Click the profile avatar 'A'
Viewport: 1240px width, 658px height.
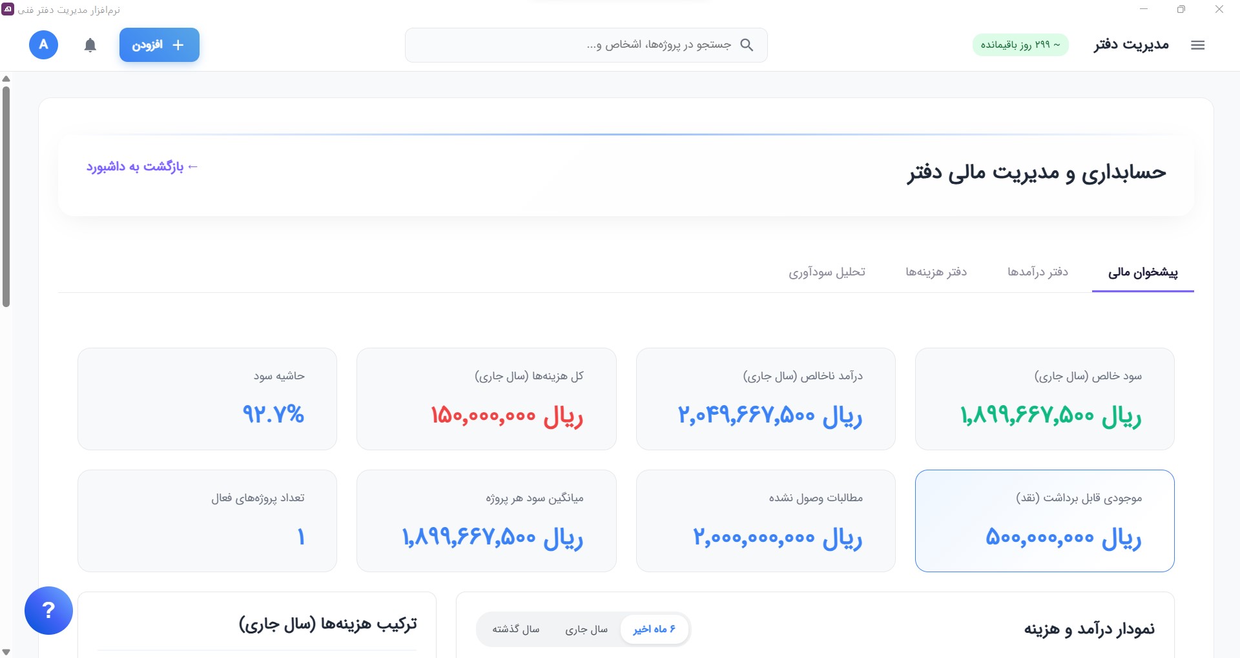click(x=43, y=45)
